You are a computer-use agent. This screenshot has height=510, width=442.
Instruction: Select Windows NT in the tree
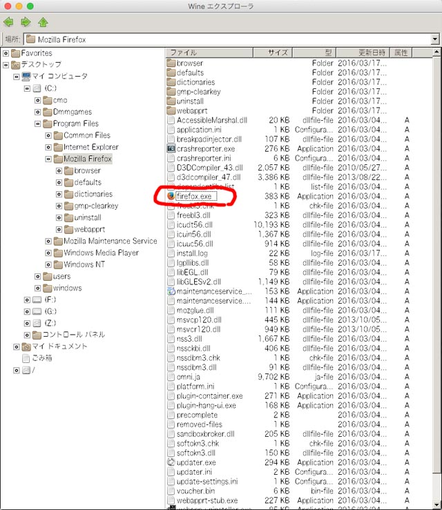click(84, 264)
